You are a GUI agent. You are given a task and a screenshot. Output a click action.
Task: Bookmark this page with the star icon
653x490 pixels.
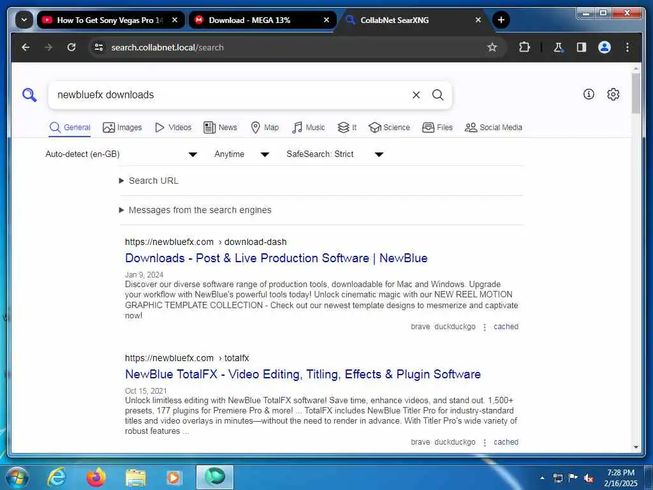[x=492, y=47]
